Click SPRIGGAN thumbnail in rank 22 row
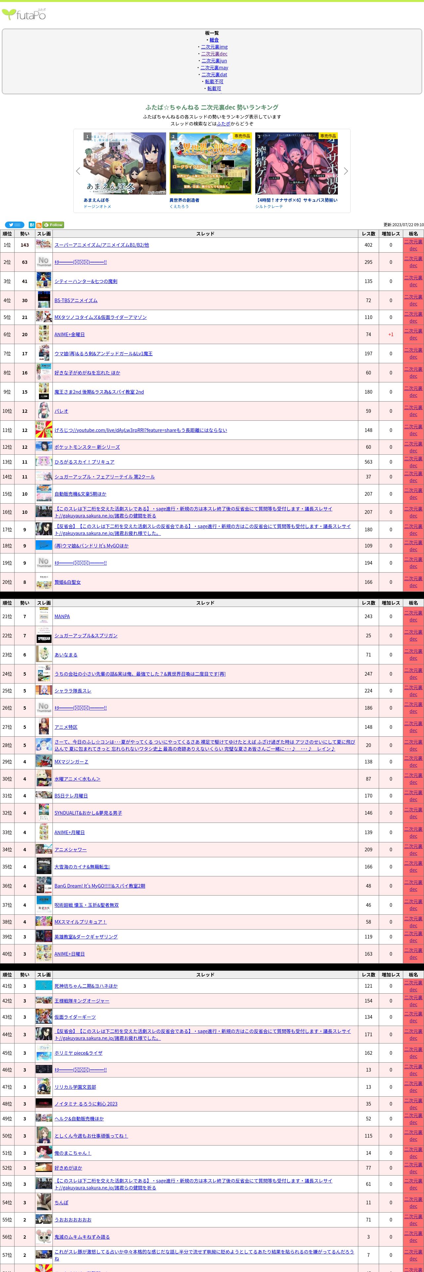This screenshot has height=1272, width=424. tap(44, 636)
